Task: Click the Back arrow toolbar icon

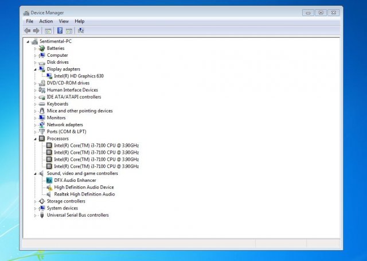Action: tap(27, 30)
